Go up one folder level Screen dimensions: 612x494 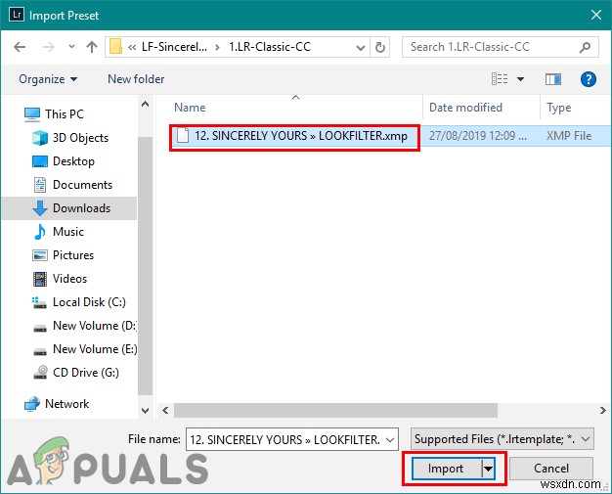[92, 47]
